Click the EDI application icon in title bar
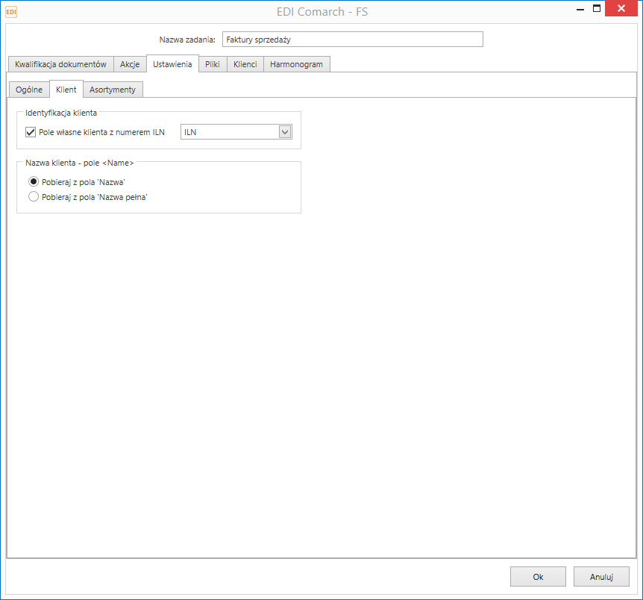643x600 pixels. click(x=11, y=12)
